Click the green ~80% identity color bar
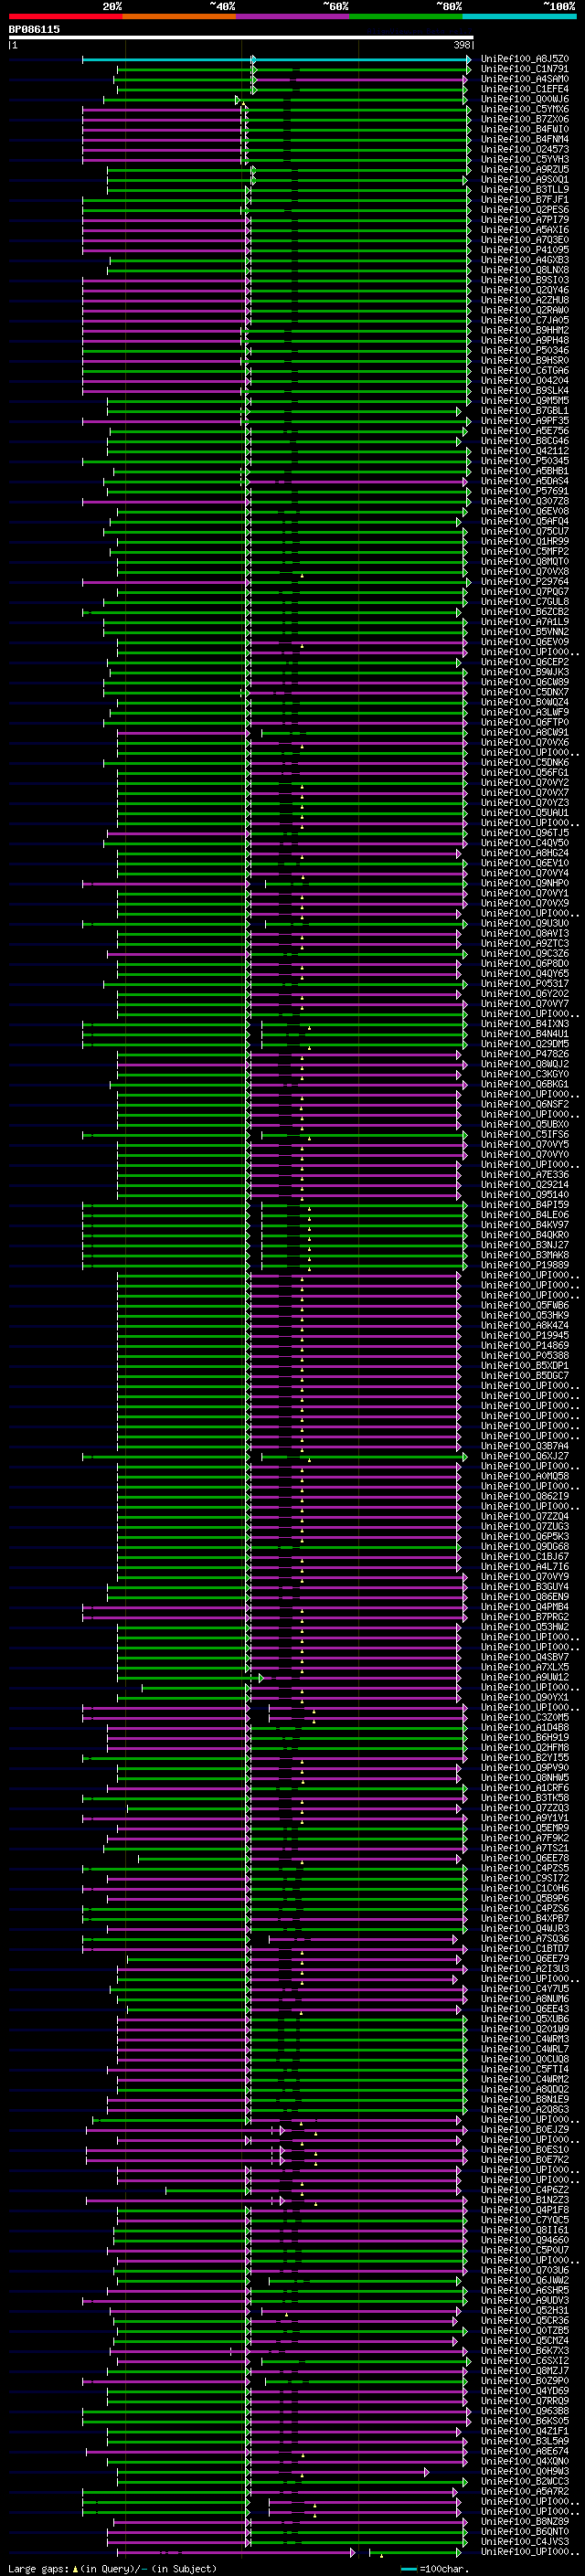 [x=406, y=16]
